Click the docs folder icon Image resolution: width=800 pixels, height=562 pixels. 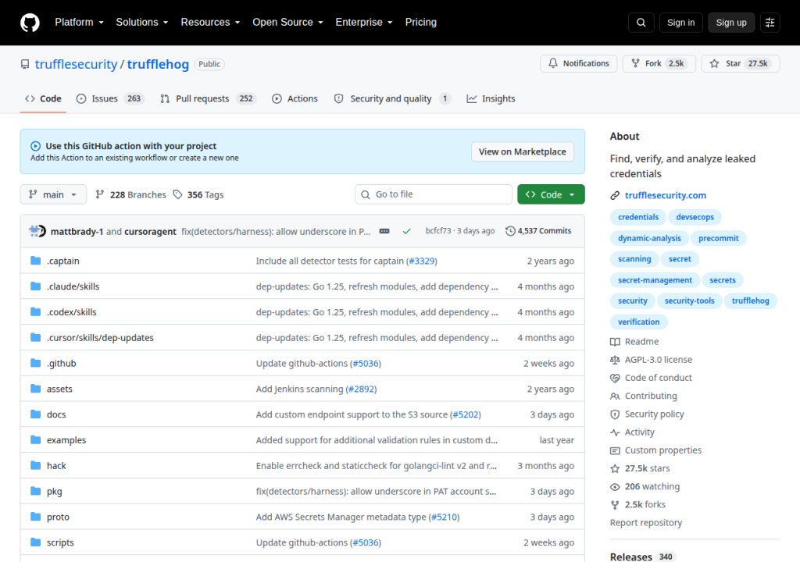click(35, 414)
